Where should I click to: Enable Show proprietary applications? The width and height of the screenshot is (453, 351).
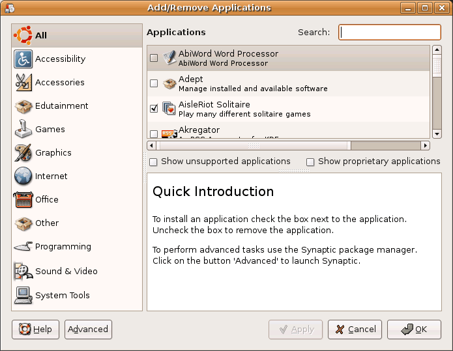310,162
